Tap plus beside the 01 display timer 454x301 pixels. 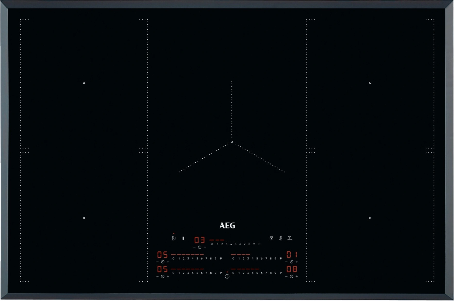(297, 262)
